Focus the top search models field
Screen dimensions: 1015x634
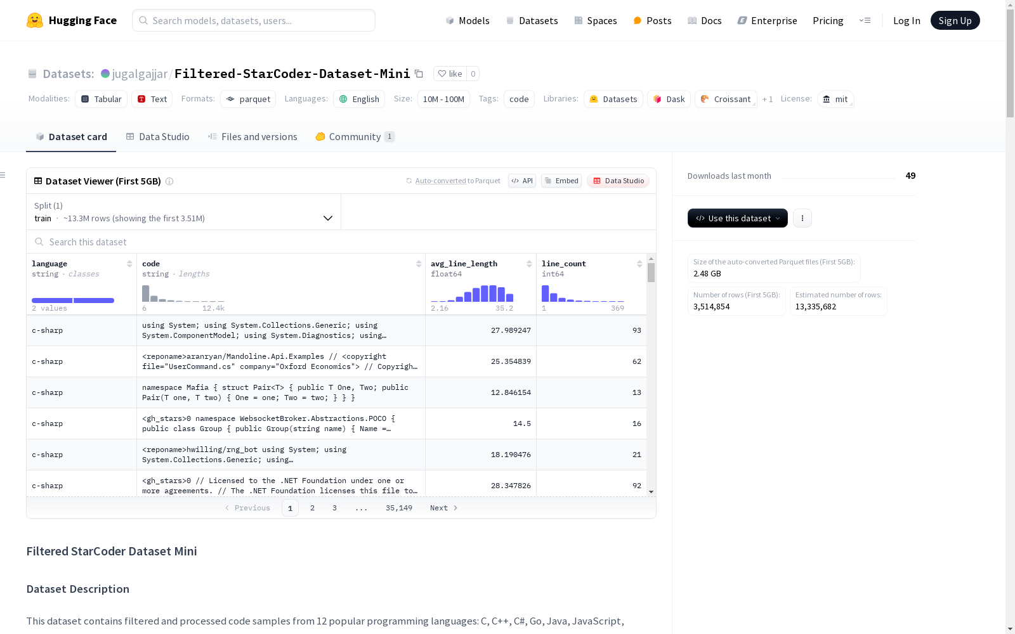click(x=254, y=20)
